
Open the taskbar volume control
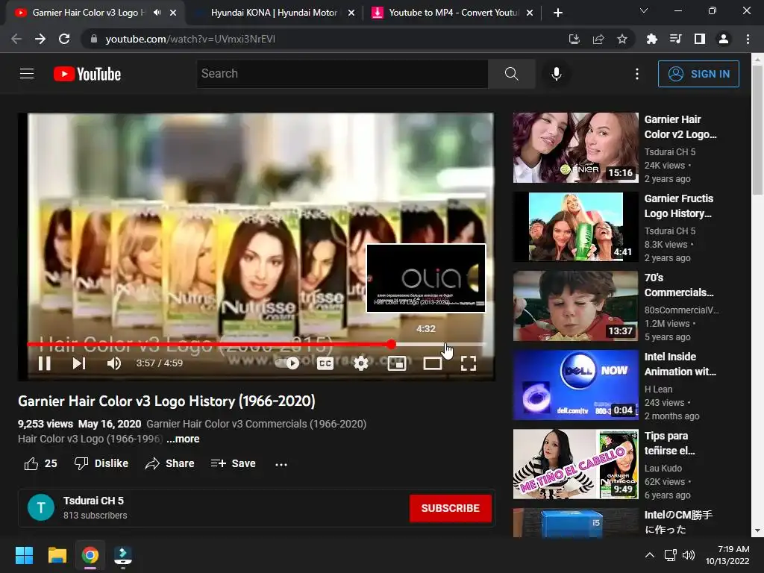click(x=689, y=555)
